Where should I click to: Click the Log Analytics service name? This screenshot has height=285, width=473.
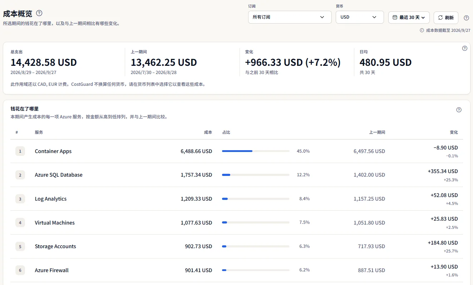click(51, 199)
